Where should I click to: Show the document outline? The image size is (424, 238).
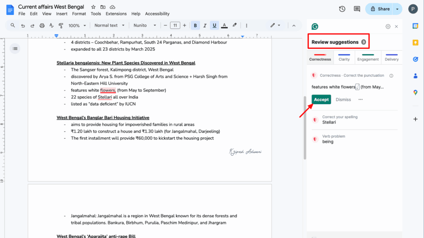(15, 48)
